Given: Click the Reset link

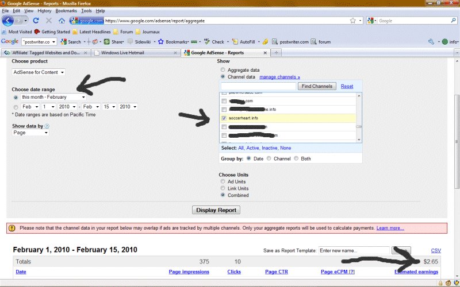Looking at the screenshot, I should (x=347, y=87).
